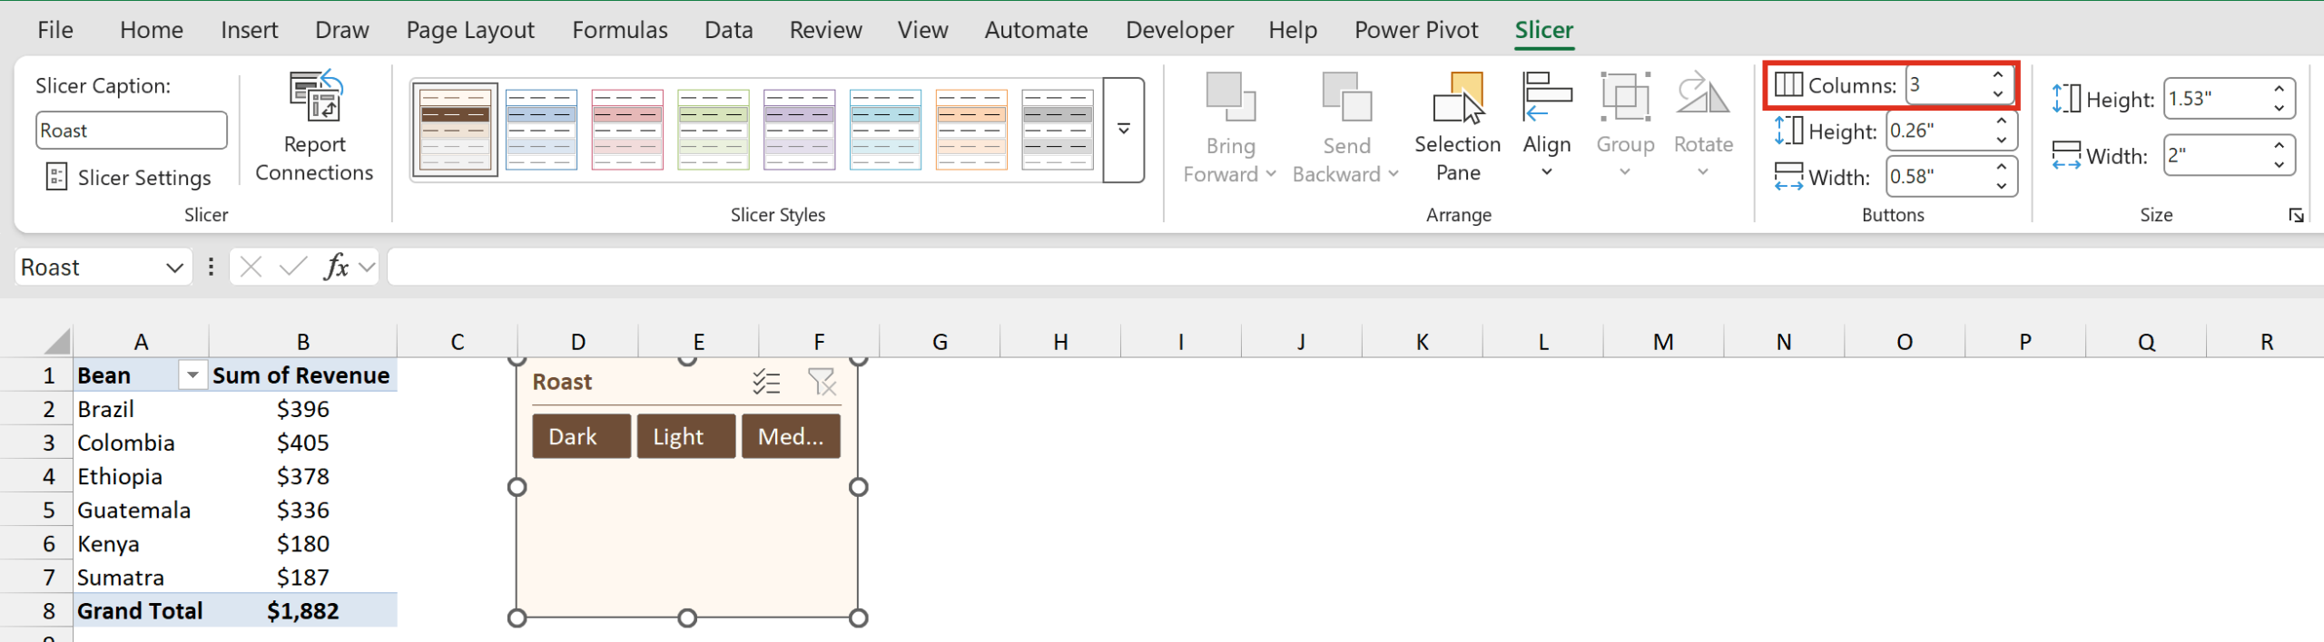The image size is (2324, 642).
Task: Increase button Width value
Action: click(x=2002, y=167)
